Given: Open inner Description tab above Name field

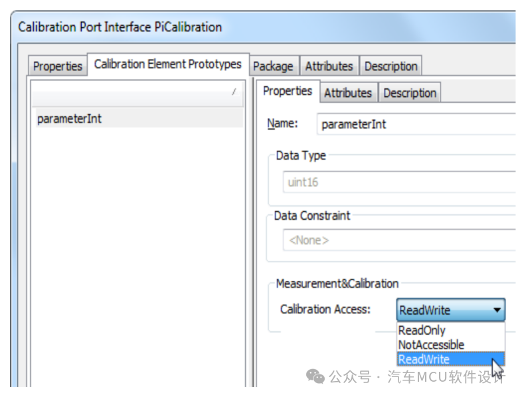Looking at the screenshot, I should click(410, 92).
